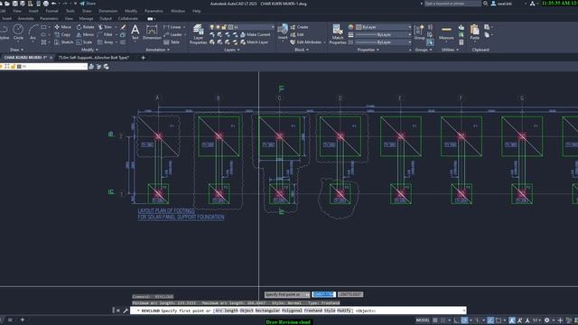Click Edit in the Block panel
The image size is (578, 325).
tap(297, 34)
